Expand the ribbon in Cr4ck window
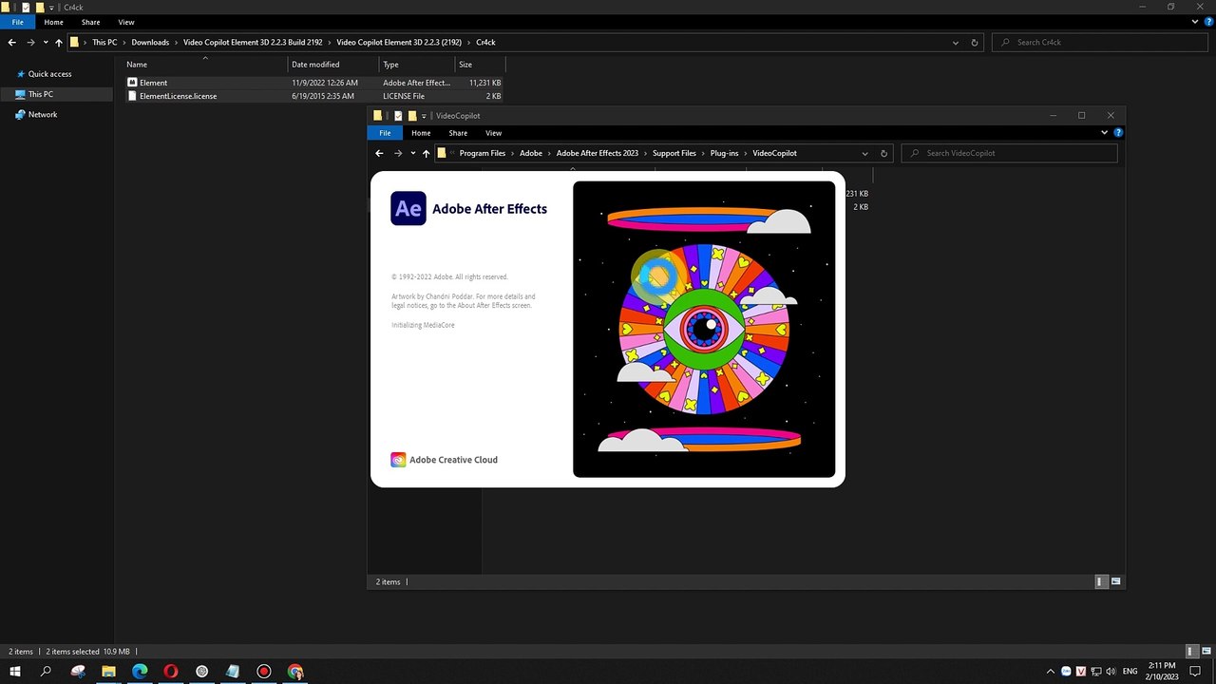Image resolution: width=1216 pixels, height=684 pixels. coord(1196,22)
